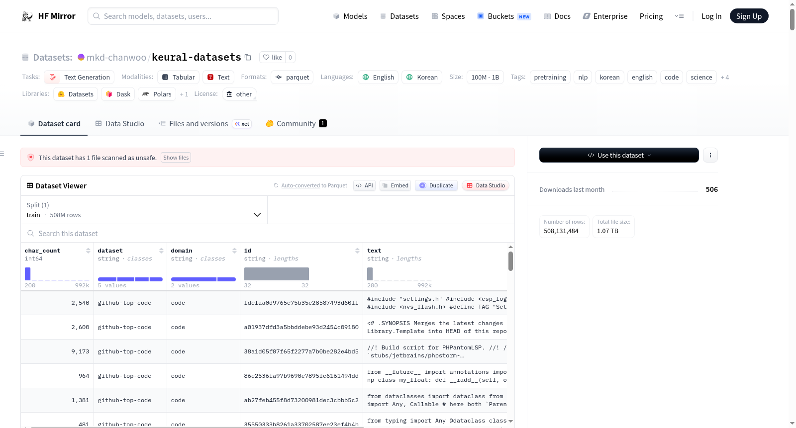Focus the main search models field
This screenshot has height=428, width=796.
click(x=183, y=16)
